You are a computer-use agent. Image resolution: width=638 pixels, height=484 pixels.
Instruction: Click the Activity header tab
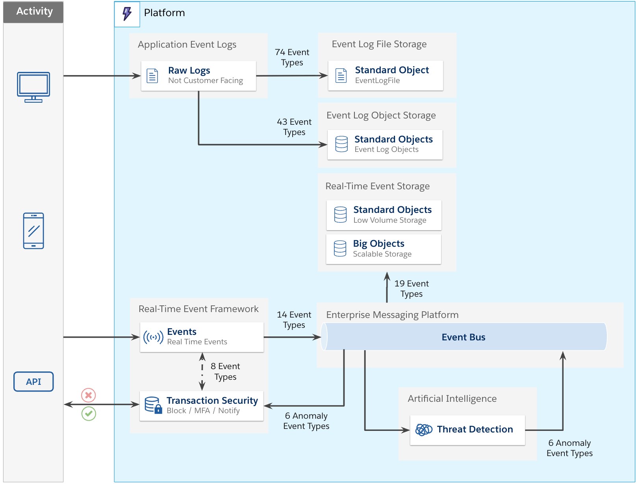(33, 12)
